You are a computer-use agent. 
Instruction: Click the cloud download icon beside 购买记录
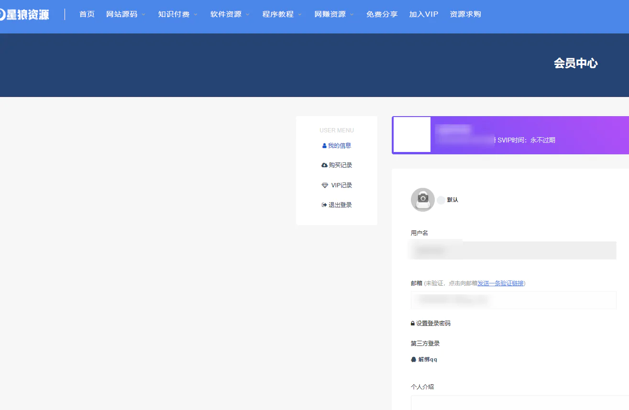pyautogui.click(x=325, y=165)
